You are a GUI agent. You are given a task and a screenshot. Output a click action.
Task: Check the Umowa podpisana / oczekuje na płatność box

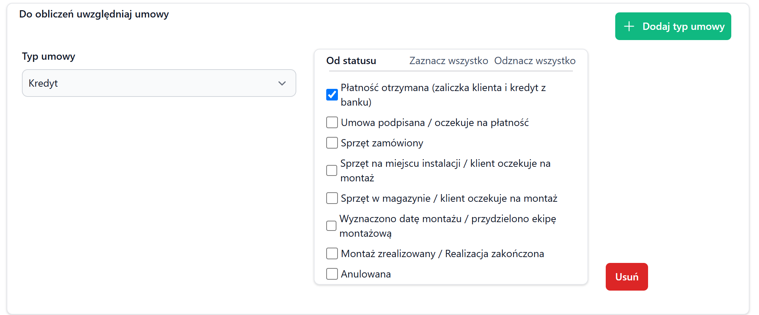click(332, 122)
